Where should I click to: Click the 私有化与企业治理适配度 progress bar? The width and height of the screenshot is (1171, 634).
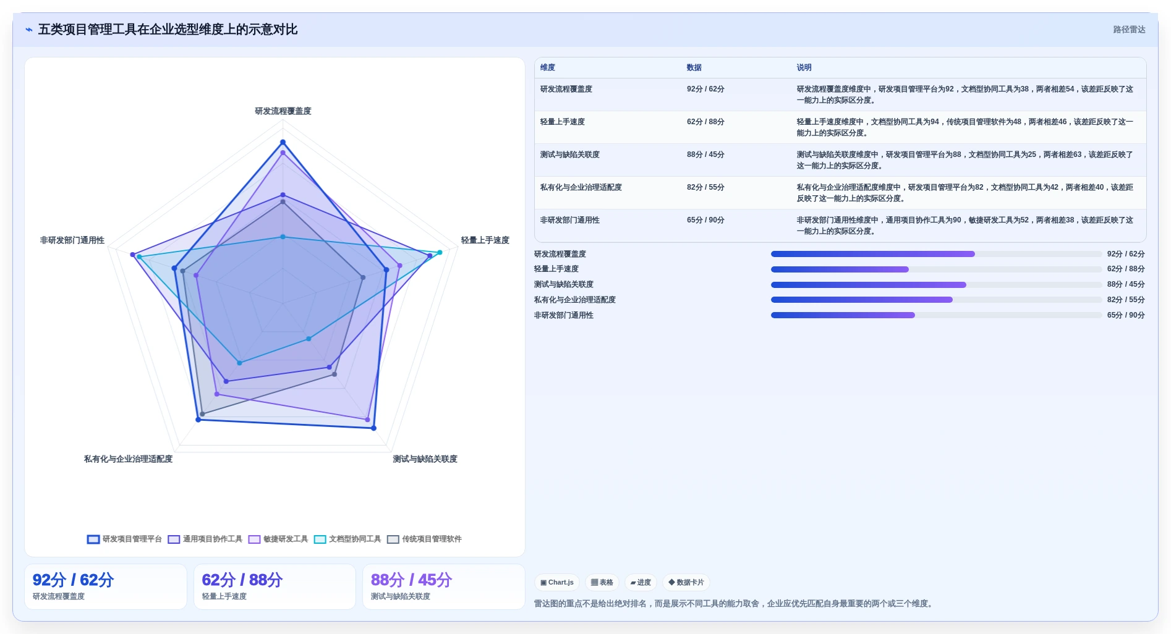coord(936,300)
